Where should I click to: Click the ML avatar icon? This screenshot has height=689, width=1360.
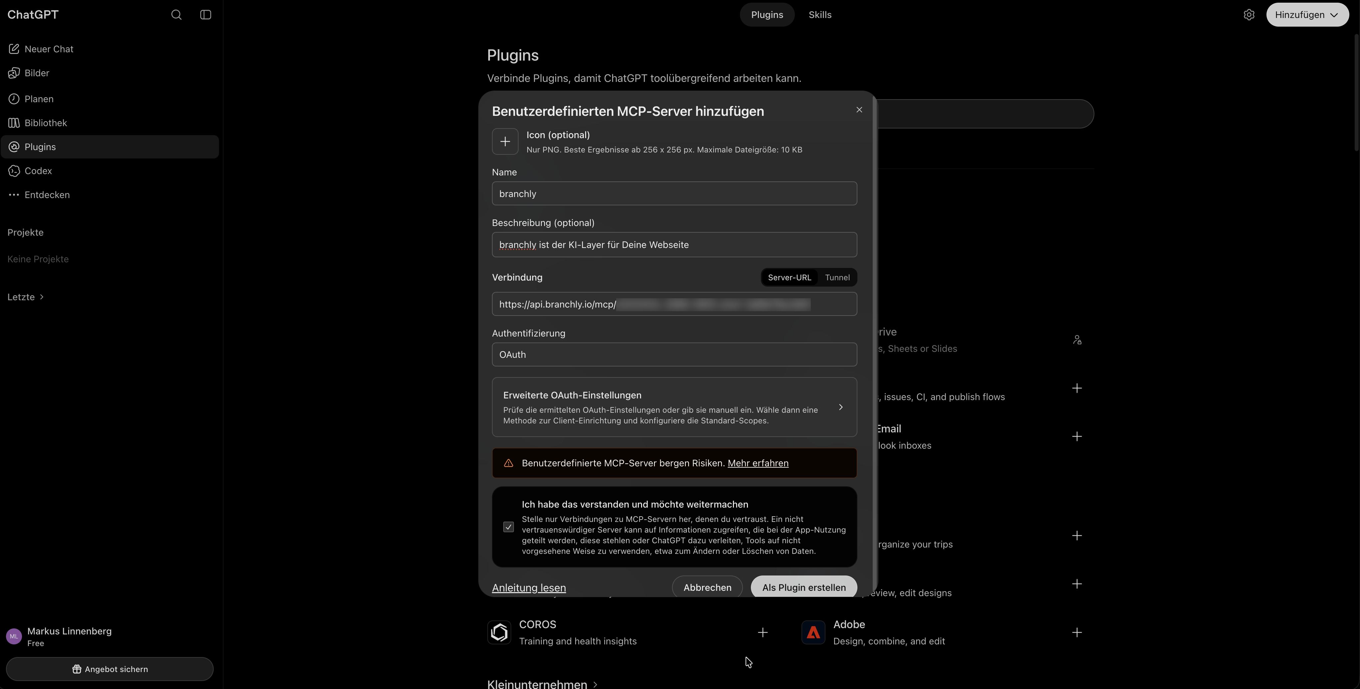click(x=14, y=637)
